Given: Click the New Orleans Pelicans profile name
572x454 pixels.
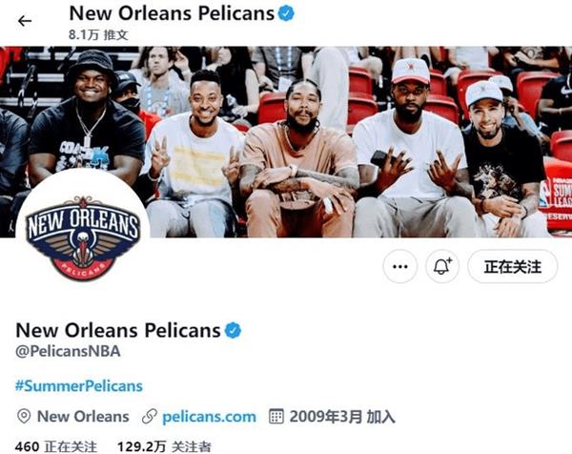Looking at the screenshot, I should tap(118, 330).
